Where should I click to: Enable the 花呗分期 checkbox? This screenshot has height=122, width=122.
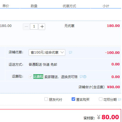(x=101, y=99)
